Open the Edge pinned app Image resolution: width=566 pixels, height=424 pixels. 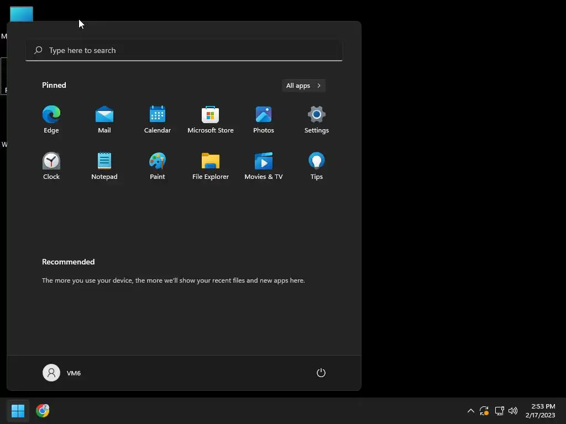tap(51, 120)
